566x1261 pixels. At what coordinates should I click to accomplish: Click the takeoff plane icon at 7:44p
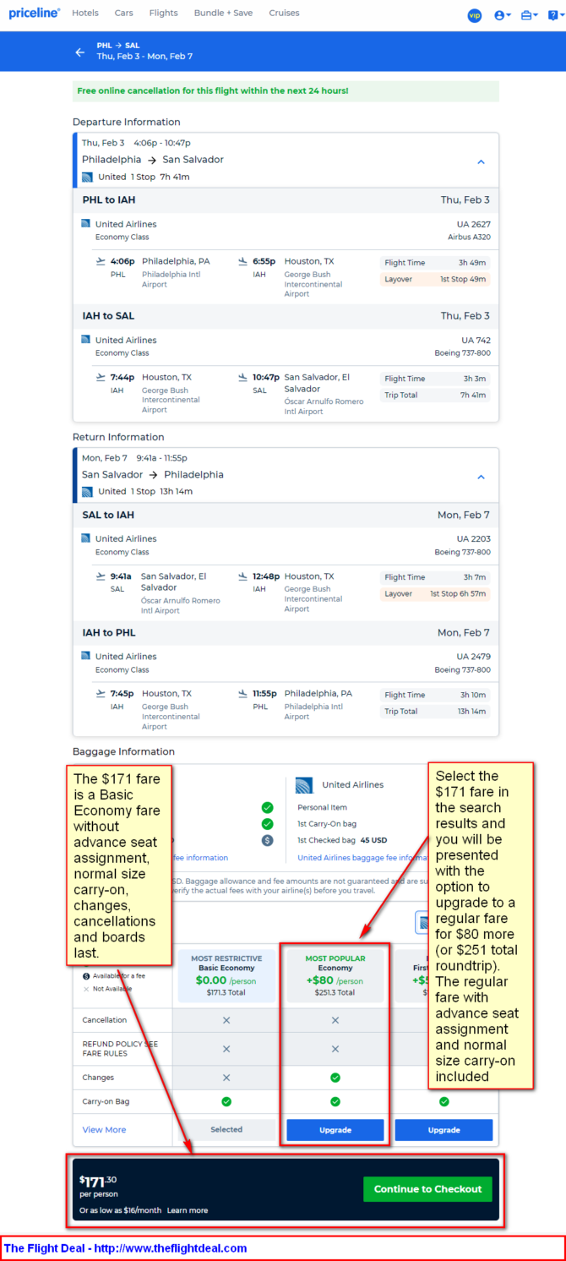[x=101, y=377]
